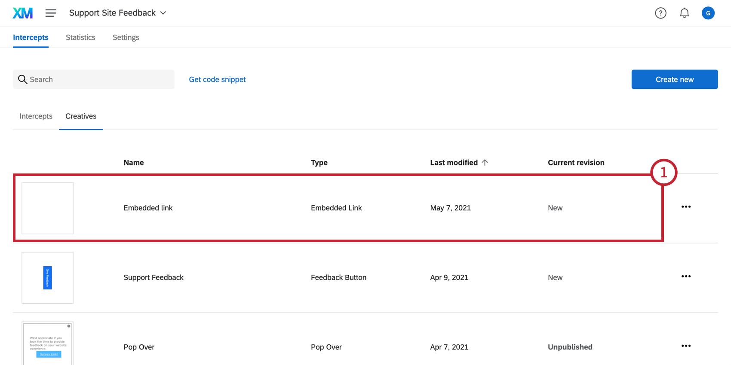Switch to the Intercepts sub-tab

(36, 116)
